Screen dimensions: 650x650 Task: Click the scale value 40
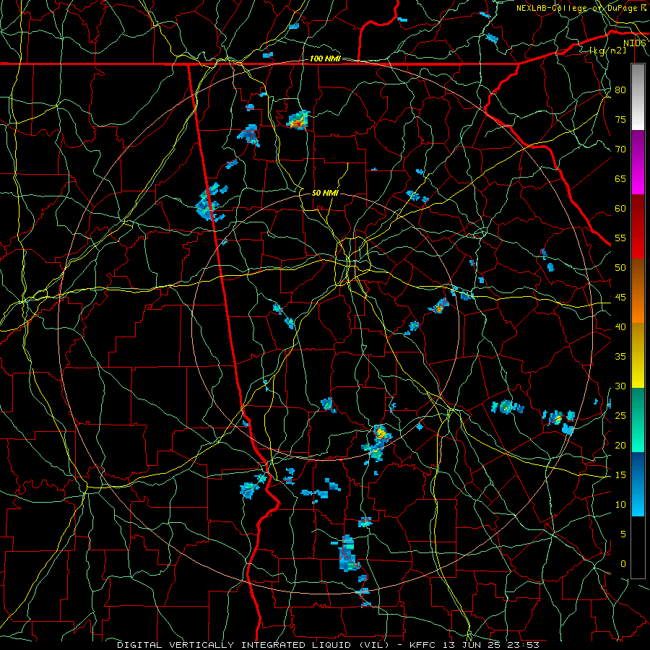click(x=620, y=327)
